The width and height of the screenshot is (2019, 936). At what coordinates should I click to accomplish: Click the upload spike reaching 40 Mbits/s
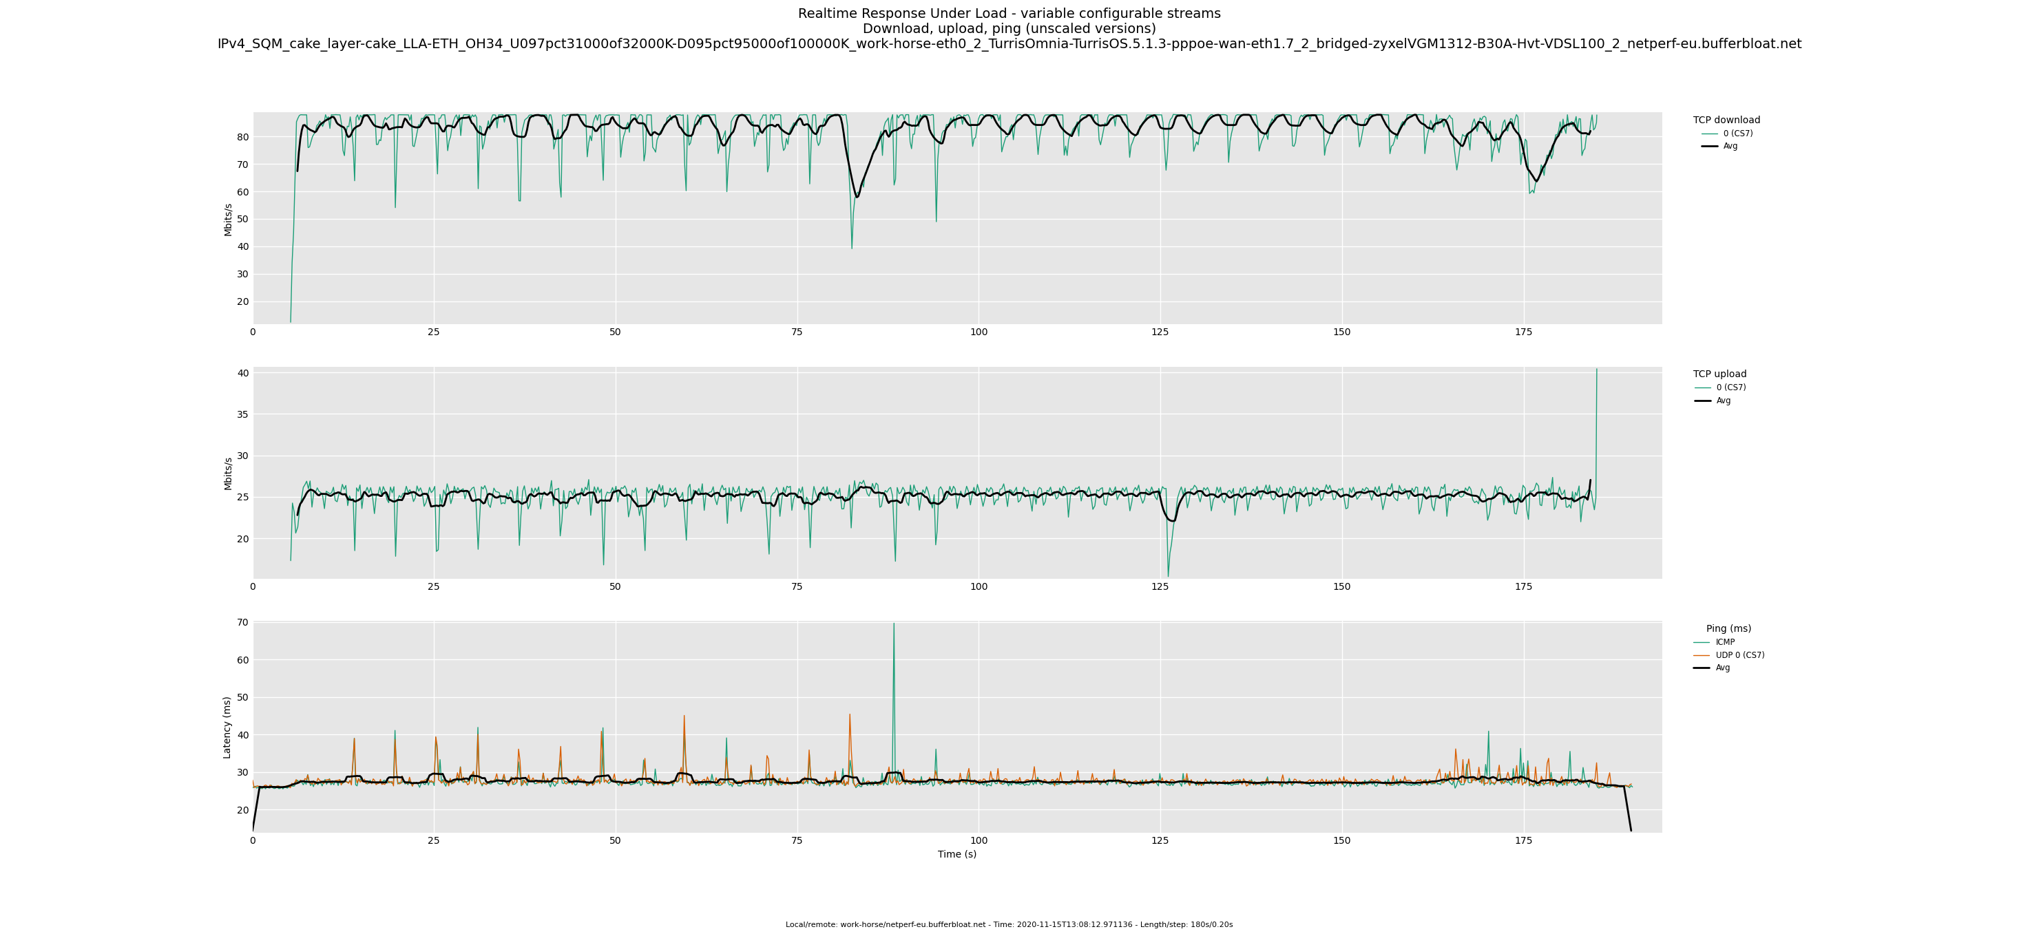click(1597, 370)
